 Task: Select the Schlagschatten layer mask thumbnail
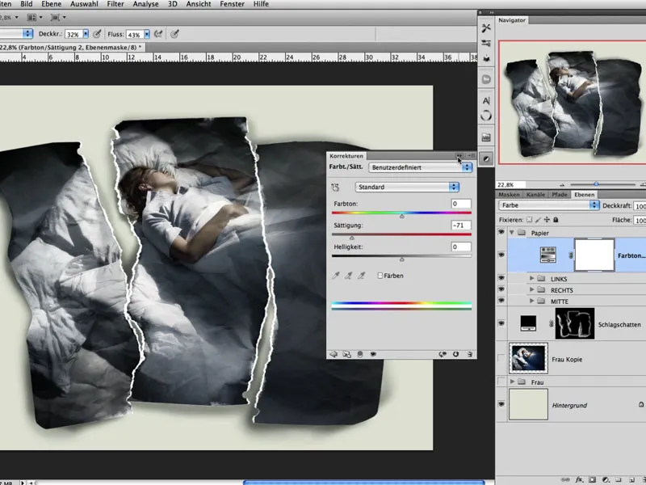(575, 324)
